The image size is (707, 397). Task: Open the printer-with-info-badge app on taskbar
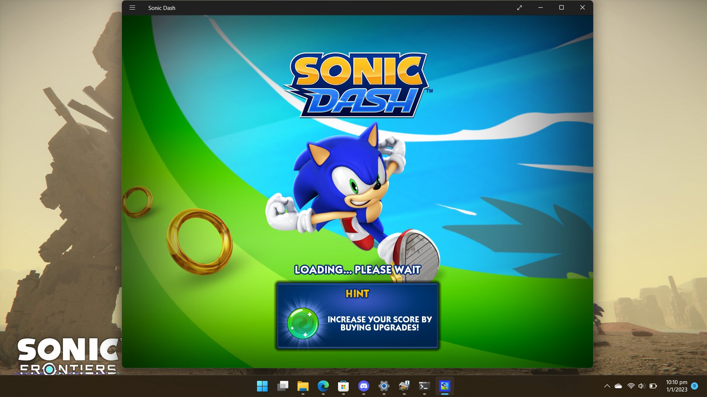tap(404, 386)
